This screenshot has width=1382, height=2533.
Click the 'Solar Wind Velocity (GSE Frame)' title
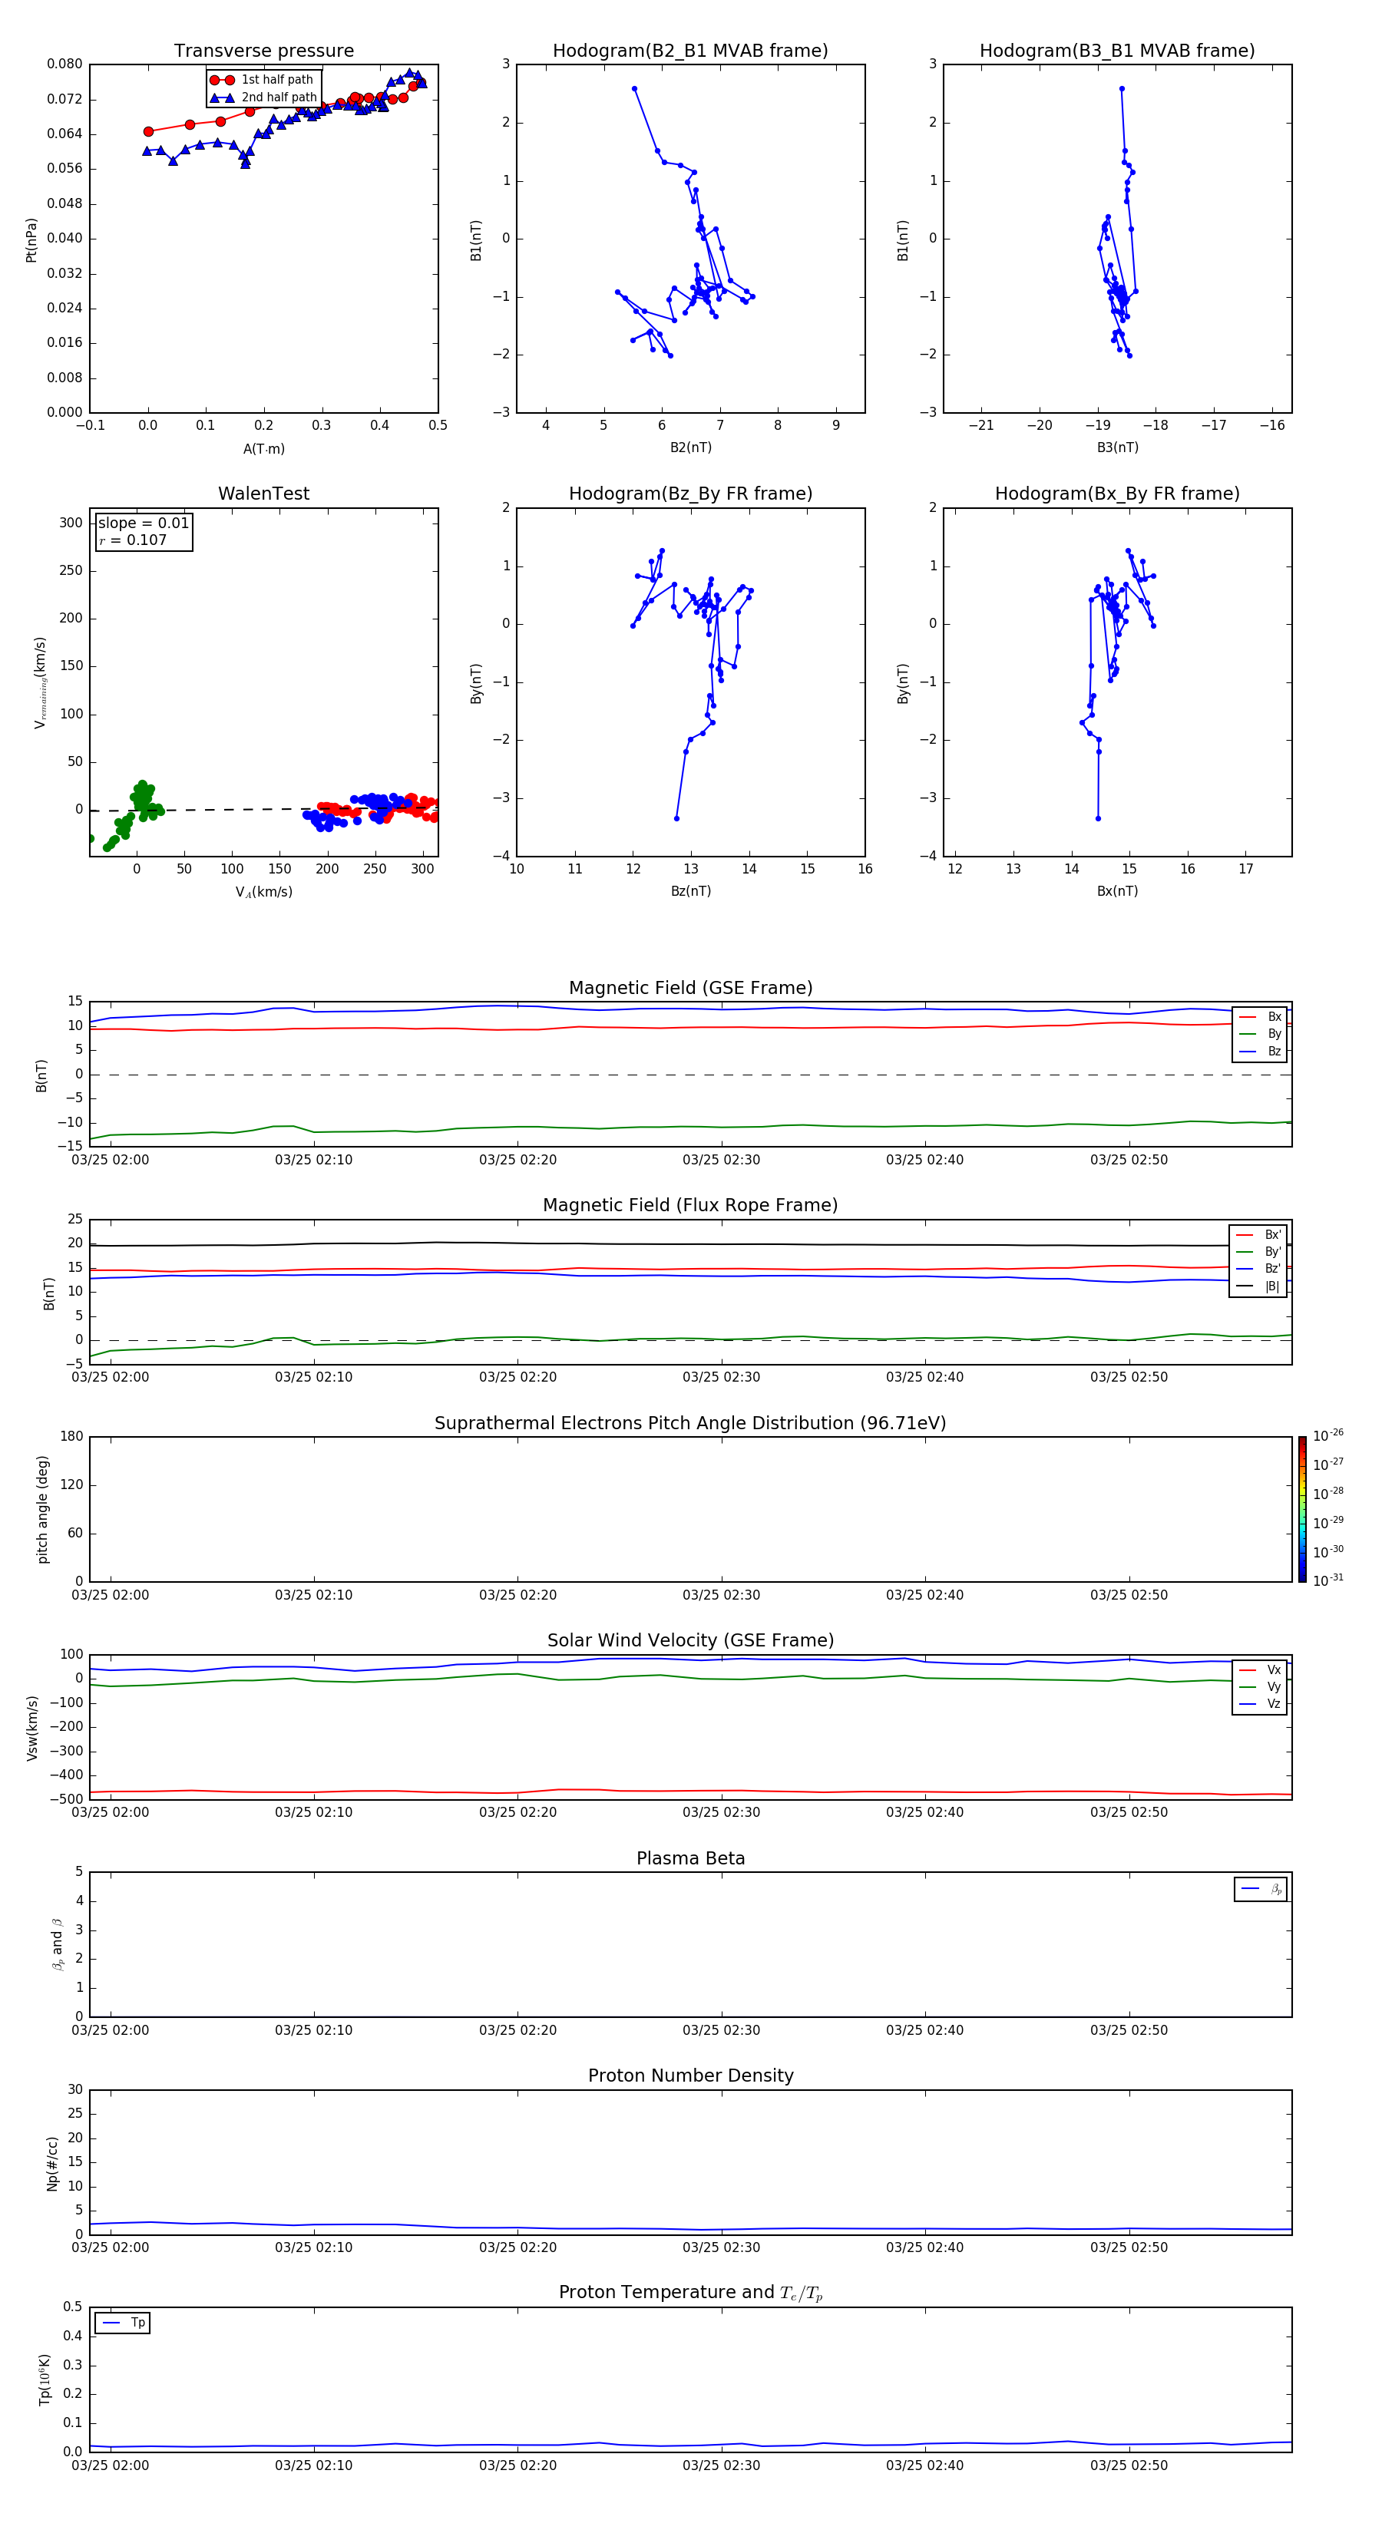(690, 1640)
